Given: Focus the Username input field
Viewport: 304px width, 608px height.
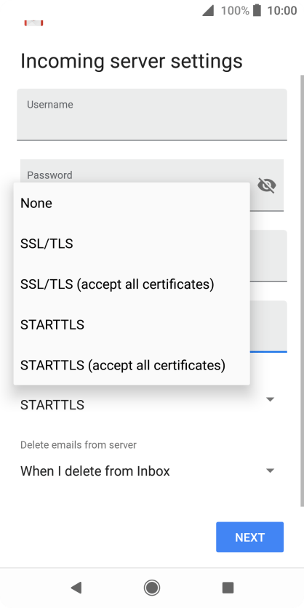Looking at the screenshot, I should 152,114.
